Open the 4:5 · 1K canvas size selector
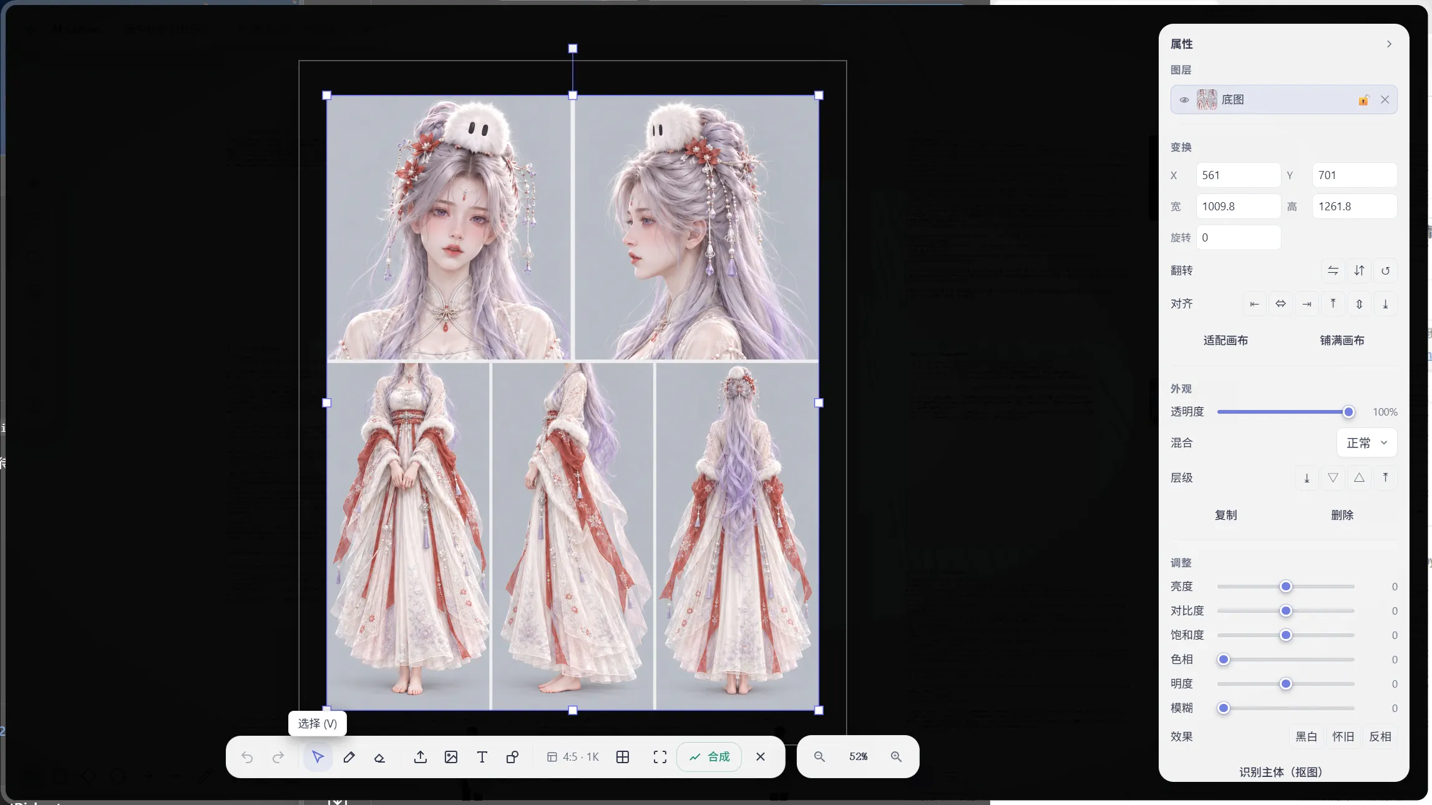Viewport: 1432px width, 805px height. (x=573, y=757)
